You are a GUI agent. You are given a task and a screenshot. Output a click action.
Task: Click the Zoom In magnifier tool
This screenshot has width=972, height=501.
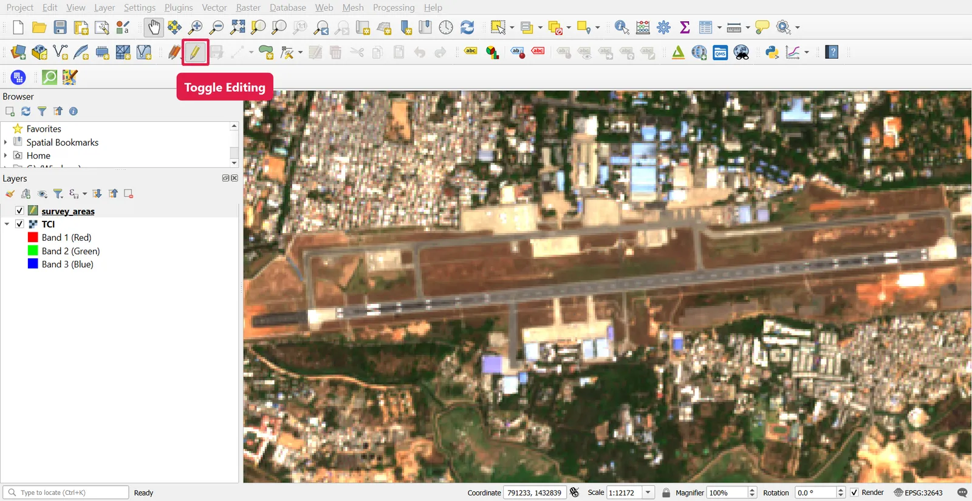[196, 27]
